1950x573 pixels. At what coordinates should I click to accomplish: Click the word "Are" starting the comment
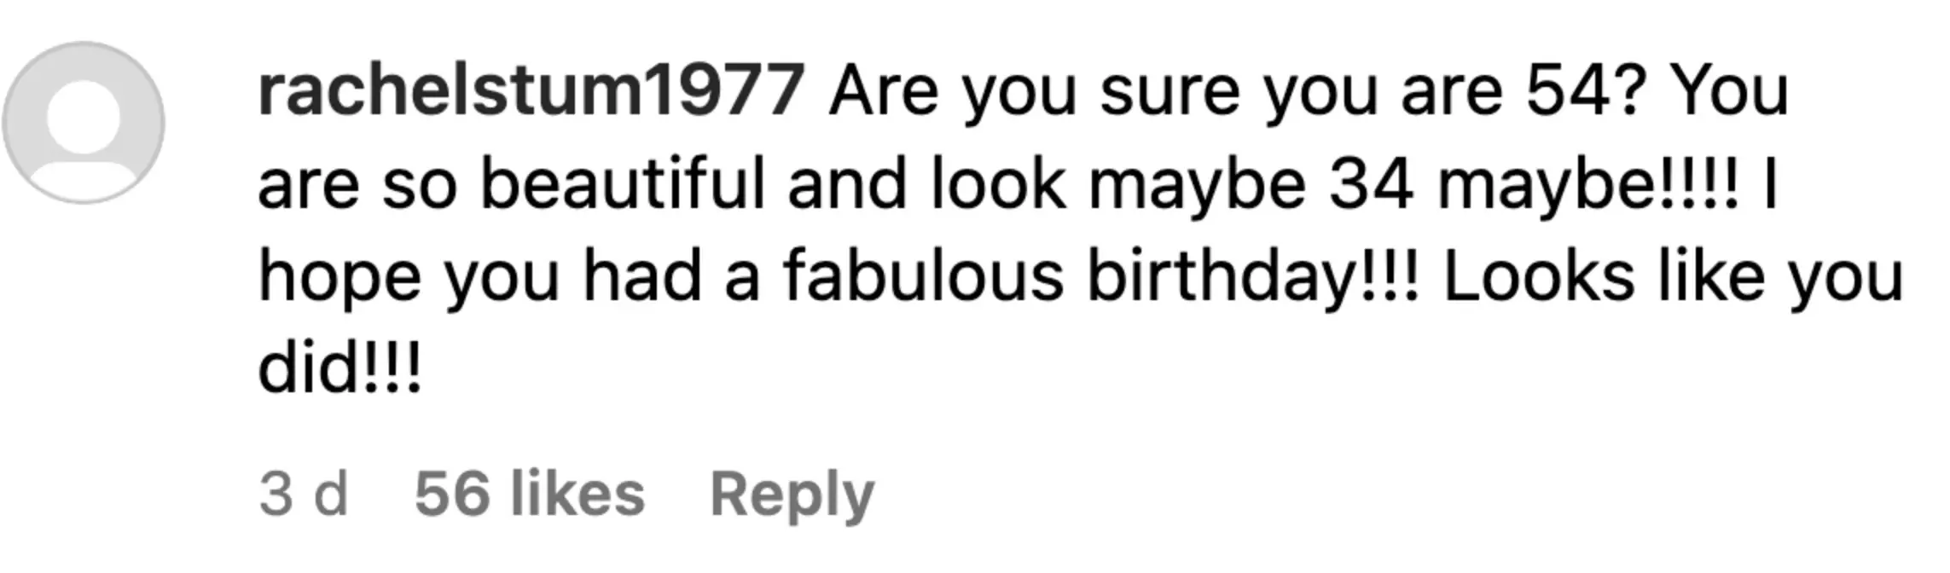click(883, 90)
